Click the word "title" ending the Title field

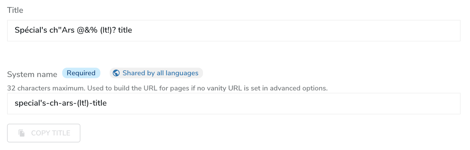pyautogui.click(x=125, y=30)
